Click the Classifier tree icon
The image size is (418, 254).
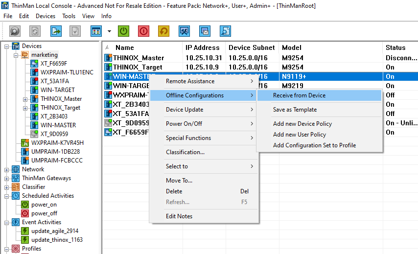16,187
